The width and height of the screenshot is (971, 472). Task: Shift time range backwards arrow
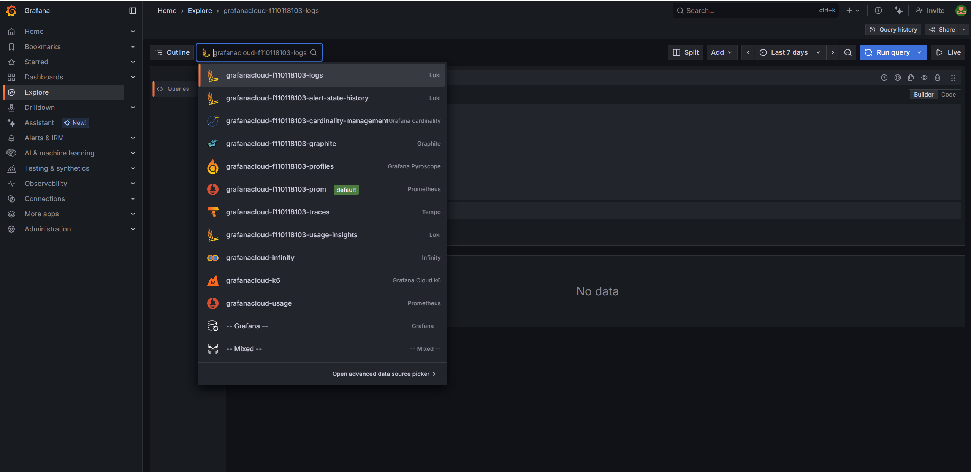tap(748, 52)
